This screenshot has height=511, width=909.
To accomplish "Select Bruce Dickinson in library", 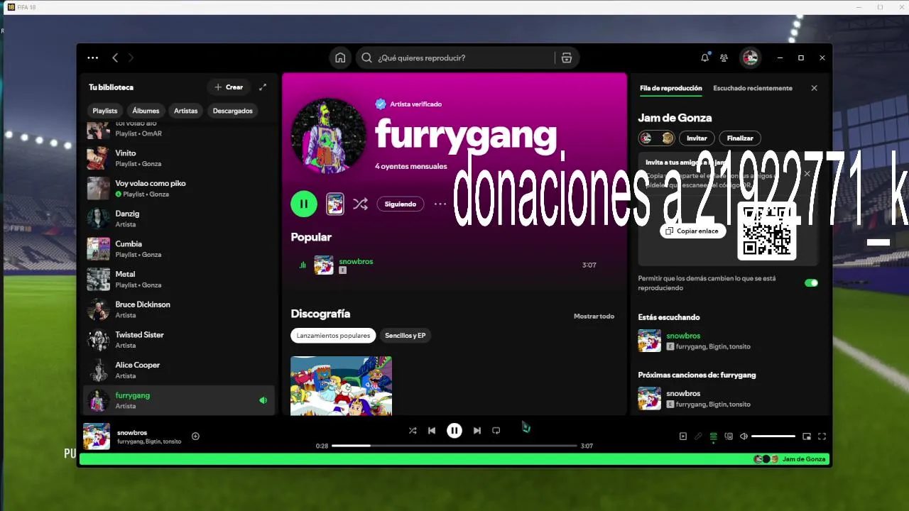I will click(x=179, y=309).
